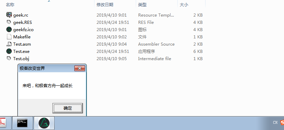Click the file name Makefile

22,37
